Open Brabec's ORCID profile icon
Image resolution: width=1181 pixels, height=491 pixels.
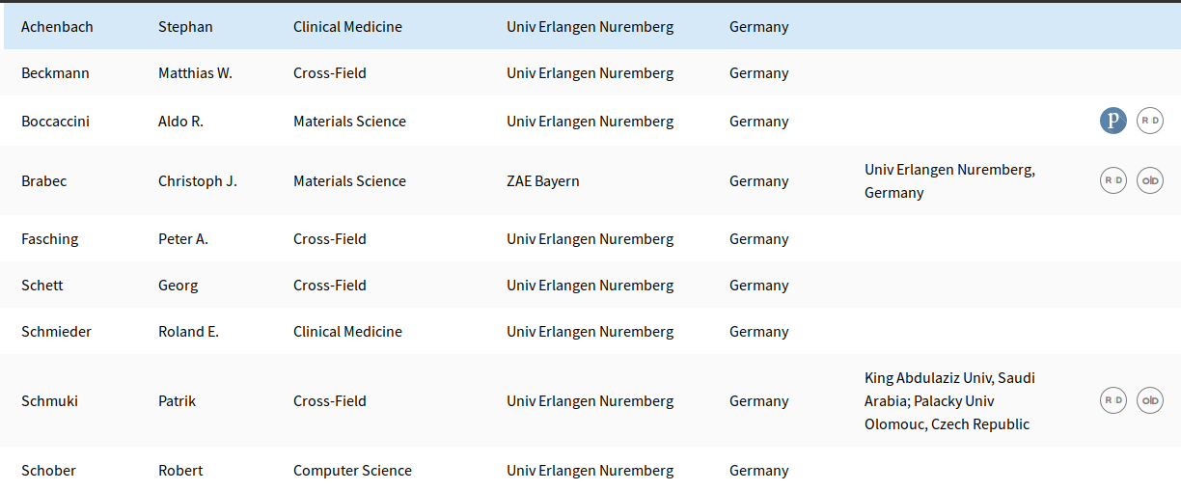click(x=1150, y=180)
